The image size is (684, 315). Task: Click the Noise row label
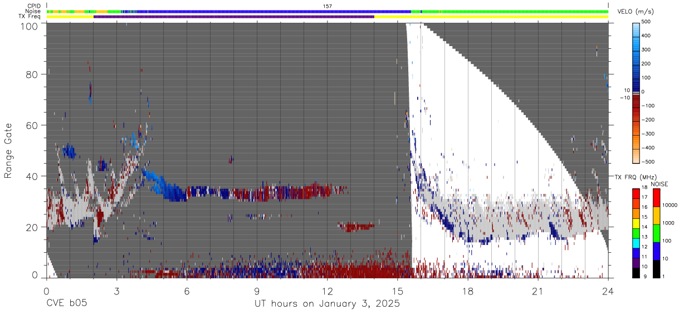point(33,11)
